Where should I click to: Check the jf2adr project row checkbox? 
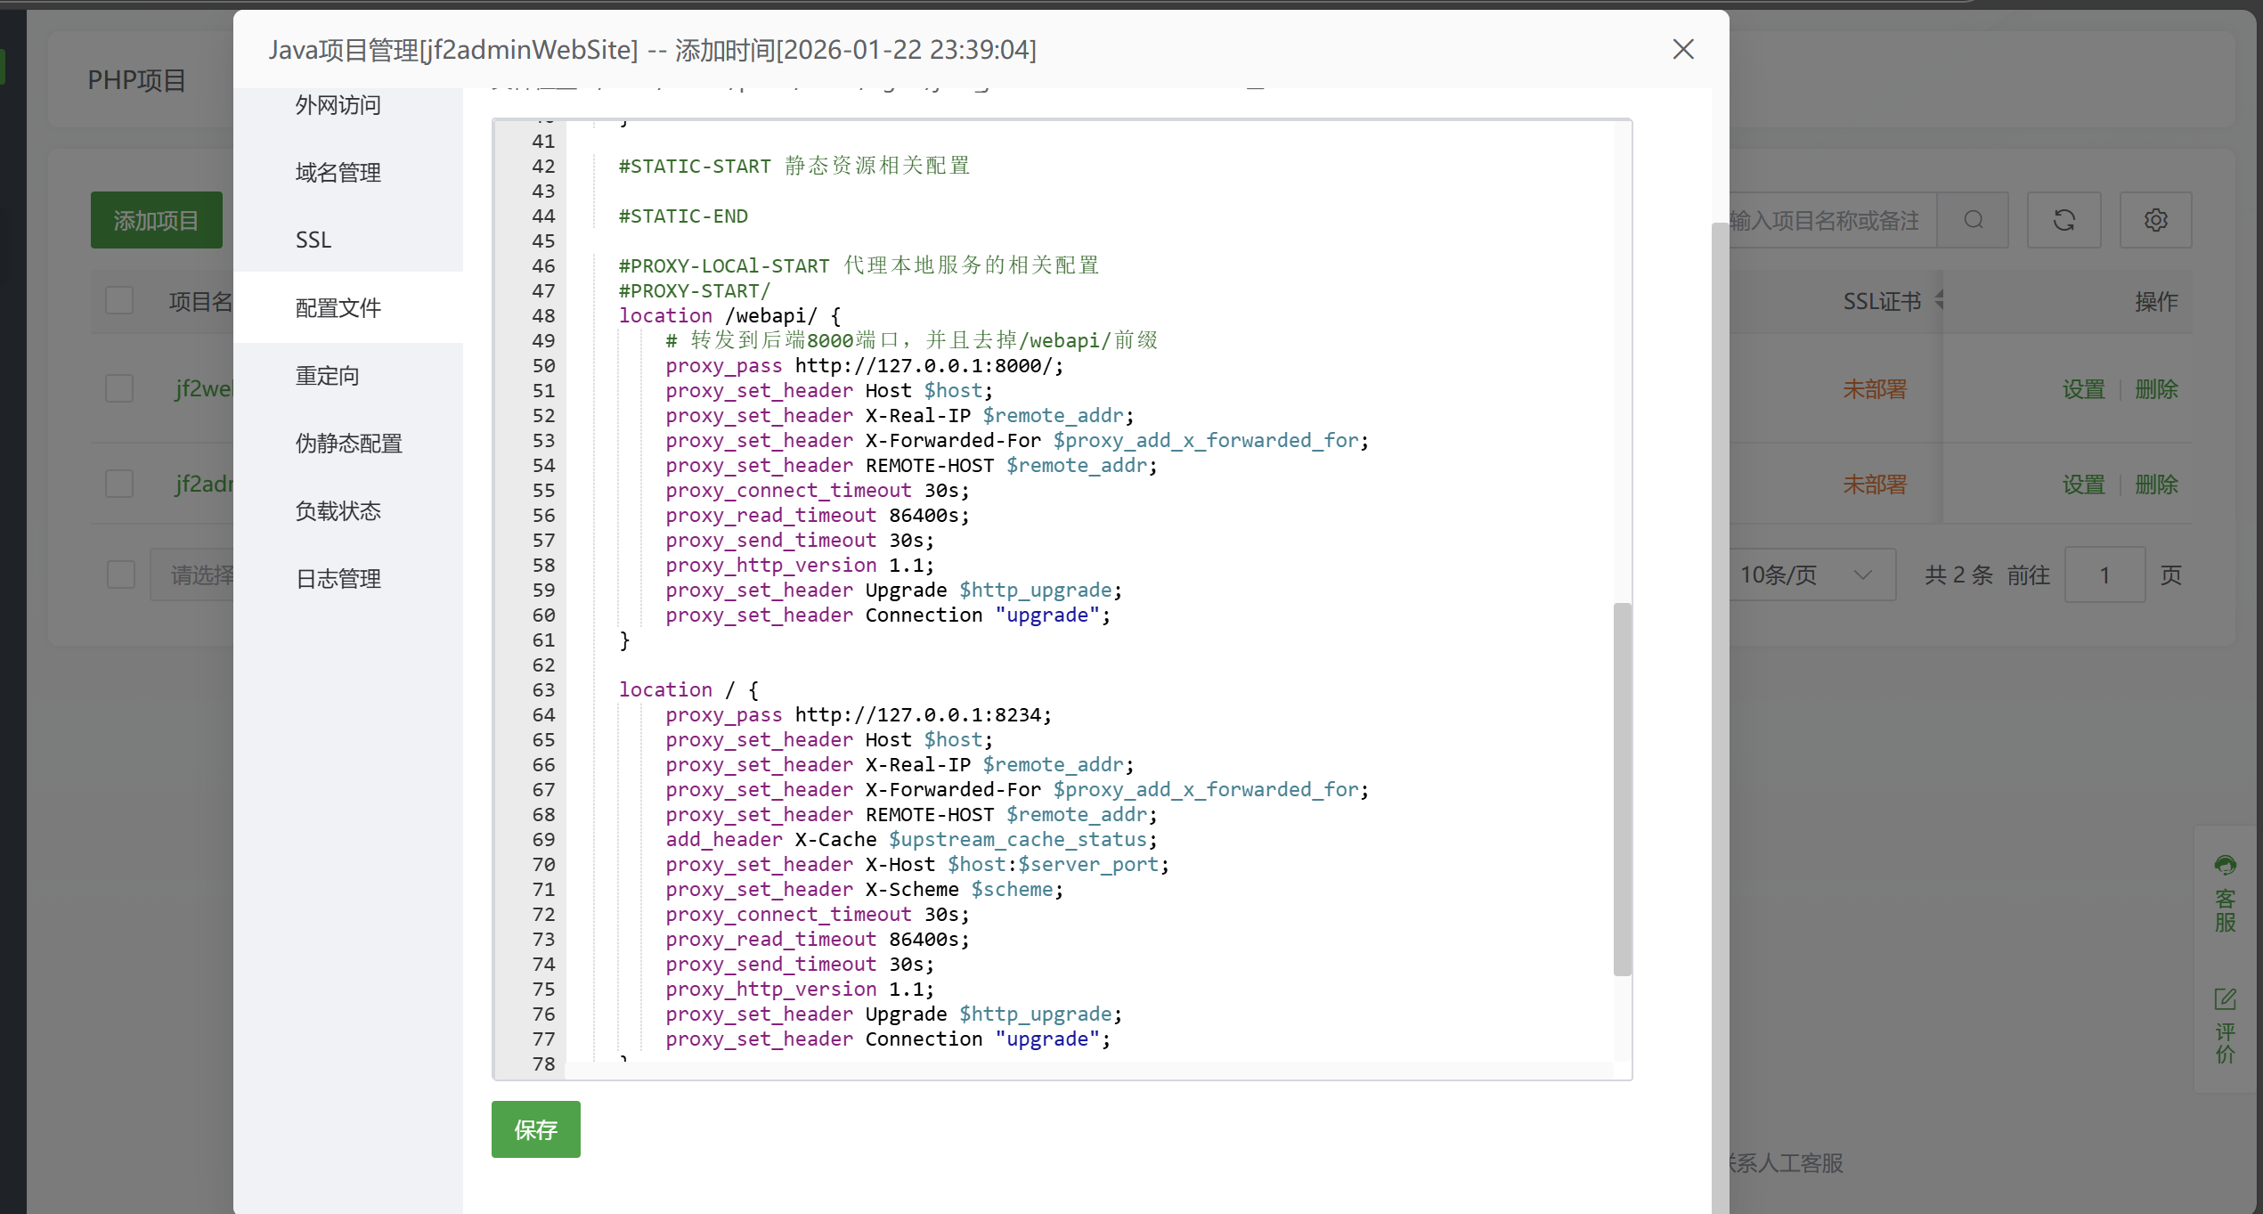tap(119, 484)
